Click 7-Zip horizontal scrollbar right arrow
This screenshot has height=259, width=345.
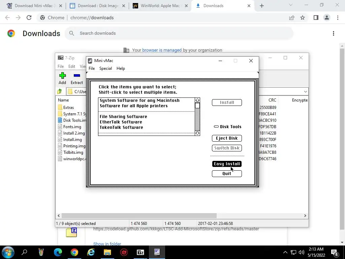point(305,215)
